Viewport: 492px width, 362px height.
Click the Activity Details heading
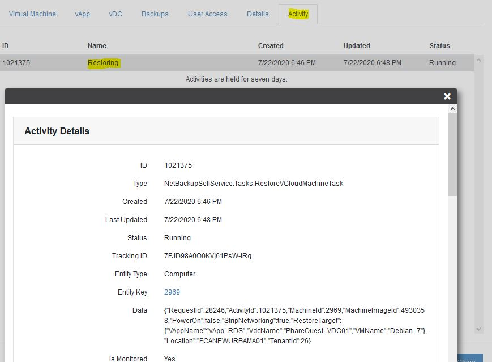(57, 131)
